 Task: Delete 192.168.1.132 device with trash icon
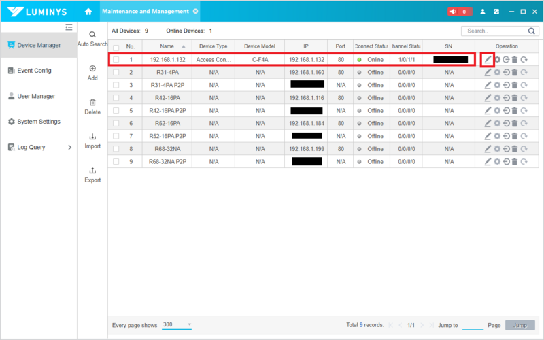click(x=515, y=60)
